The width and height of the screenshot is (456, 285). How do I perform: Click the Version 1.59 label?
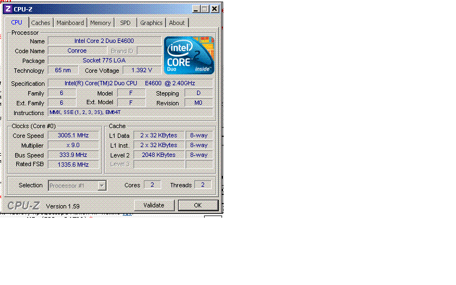tap(63, 206)
